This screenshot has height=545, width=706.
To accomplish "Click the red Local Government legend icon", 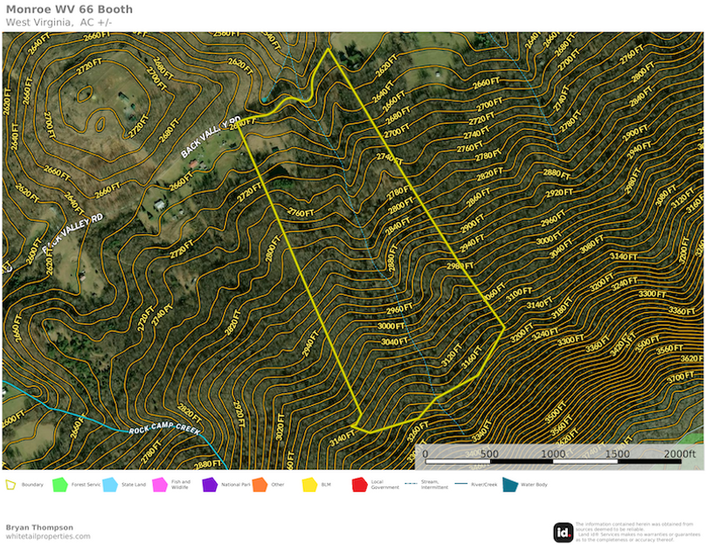I will tap(358, 484).
